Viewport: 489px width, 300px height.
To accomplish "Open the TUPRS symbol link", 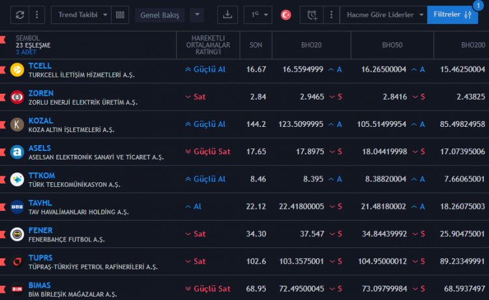I will click(40, 258).
